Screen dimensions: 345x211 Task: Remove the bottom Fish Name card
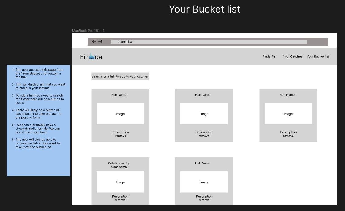pos(204,200)
